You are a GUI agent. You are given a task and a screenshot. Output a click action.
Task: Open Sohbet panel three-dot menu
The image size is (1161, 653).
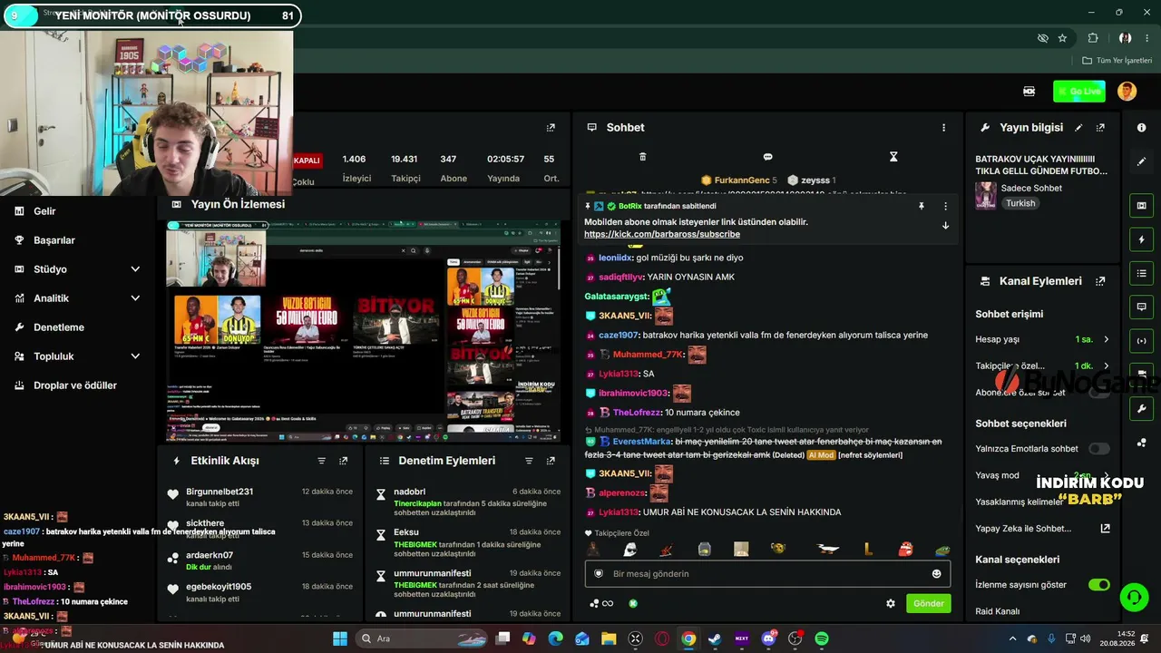click(x=943, y=128)
